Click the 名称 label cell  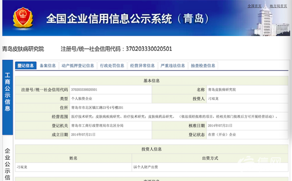click(x=179, y=89)
